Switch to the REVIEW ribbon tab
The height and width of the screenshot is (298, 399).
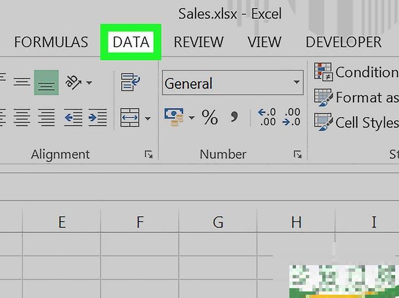coord(198,42)
